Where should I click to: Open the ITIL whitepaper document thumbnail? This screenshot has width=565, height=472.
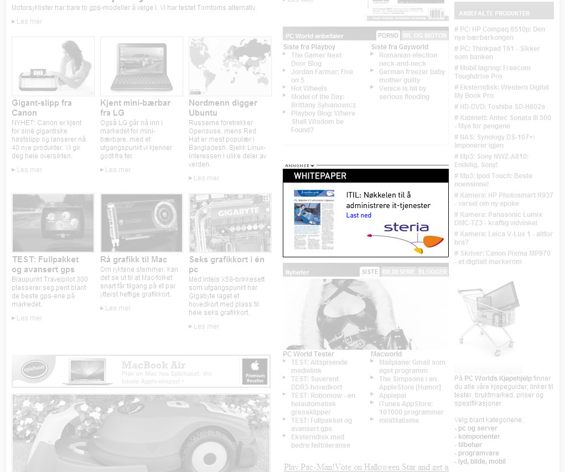point(314,220)
